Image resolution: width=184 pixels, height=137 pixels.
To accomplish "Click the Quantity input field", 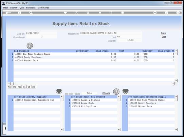I will click(130, 40).
